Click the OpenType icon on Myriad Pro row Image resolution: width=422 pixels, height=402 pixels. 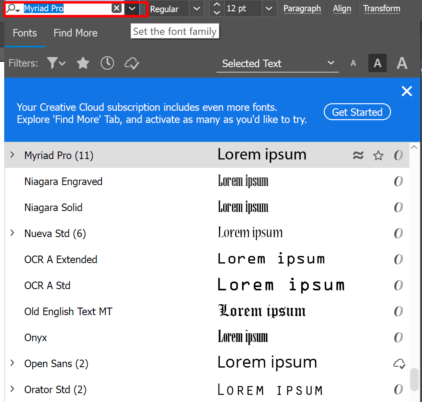coord(399,155)
